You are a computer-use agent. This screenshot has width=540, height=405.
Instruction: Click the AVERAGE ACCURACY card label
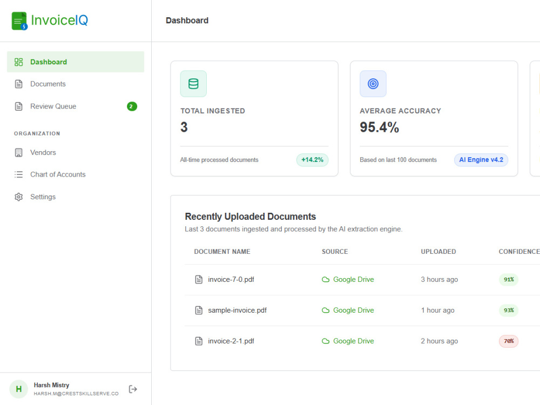click(x=400, y=111)
